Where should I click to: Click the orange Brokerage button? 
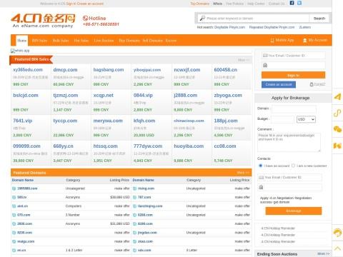pos(294,211)
